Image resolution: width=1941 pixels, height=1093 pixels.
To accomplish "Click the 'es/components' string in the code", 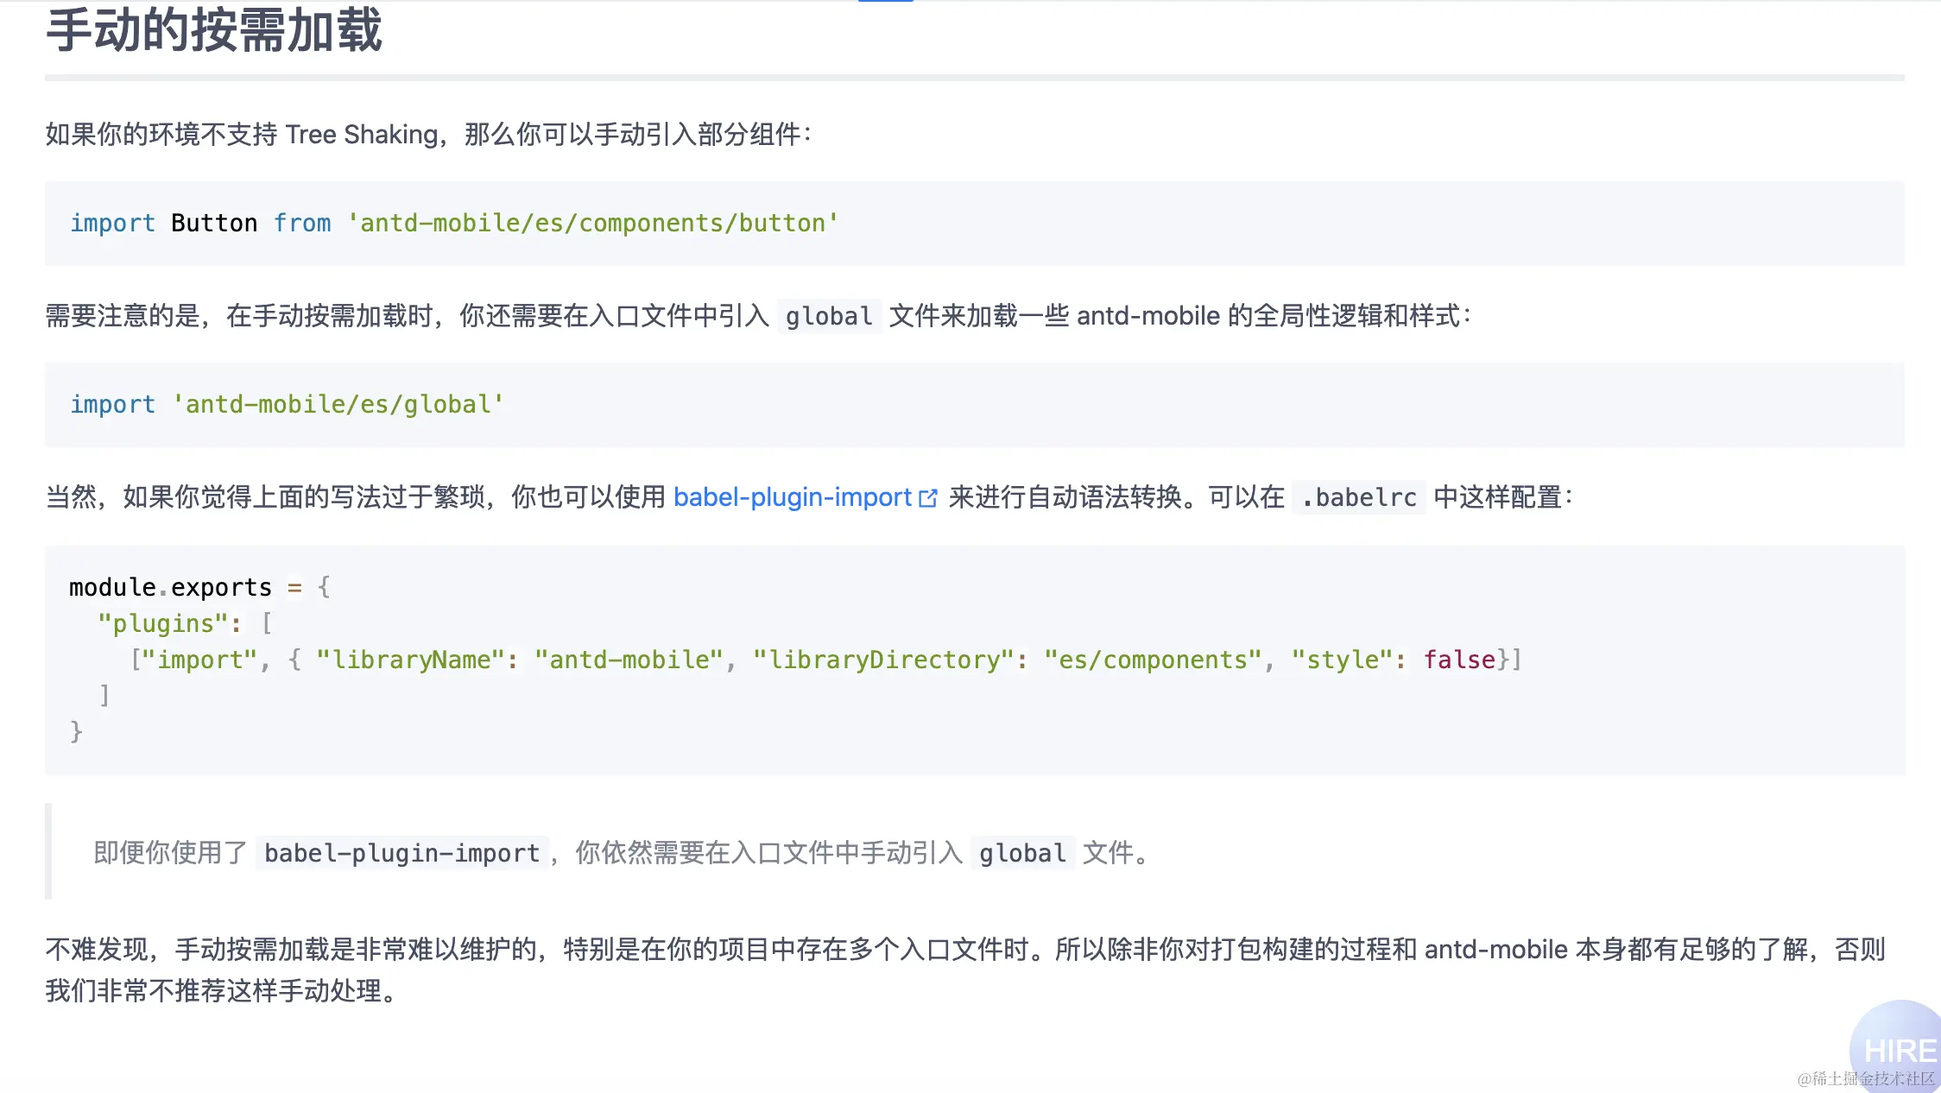I will (x=1152, y=660).
